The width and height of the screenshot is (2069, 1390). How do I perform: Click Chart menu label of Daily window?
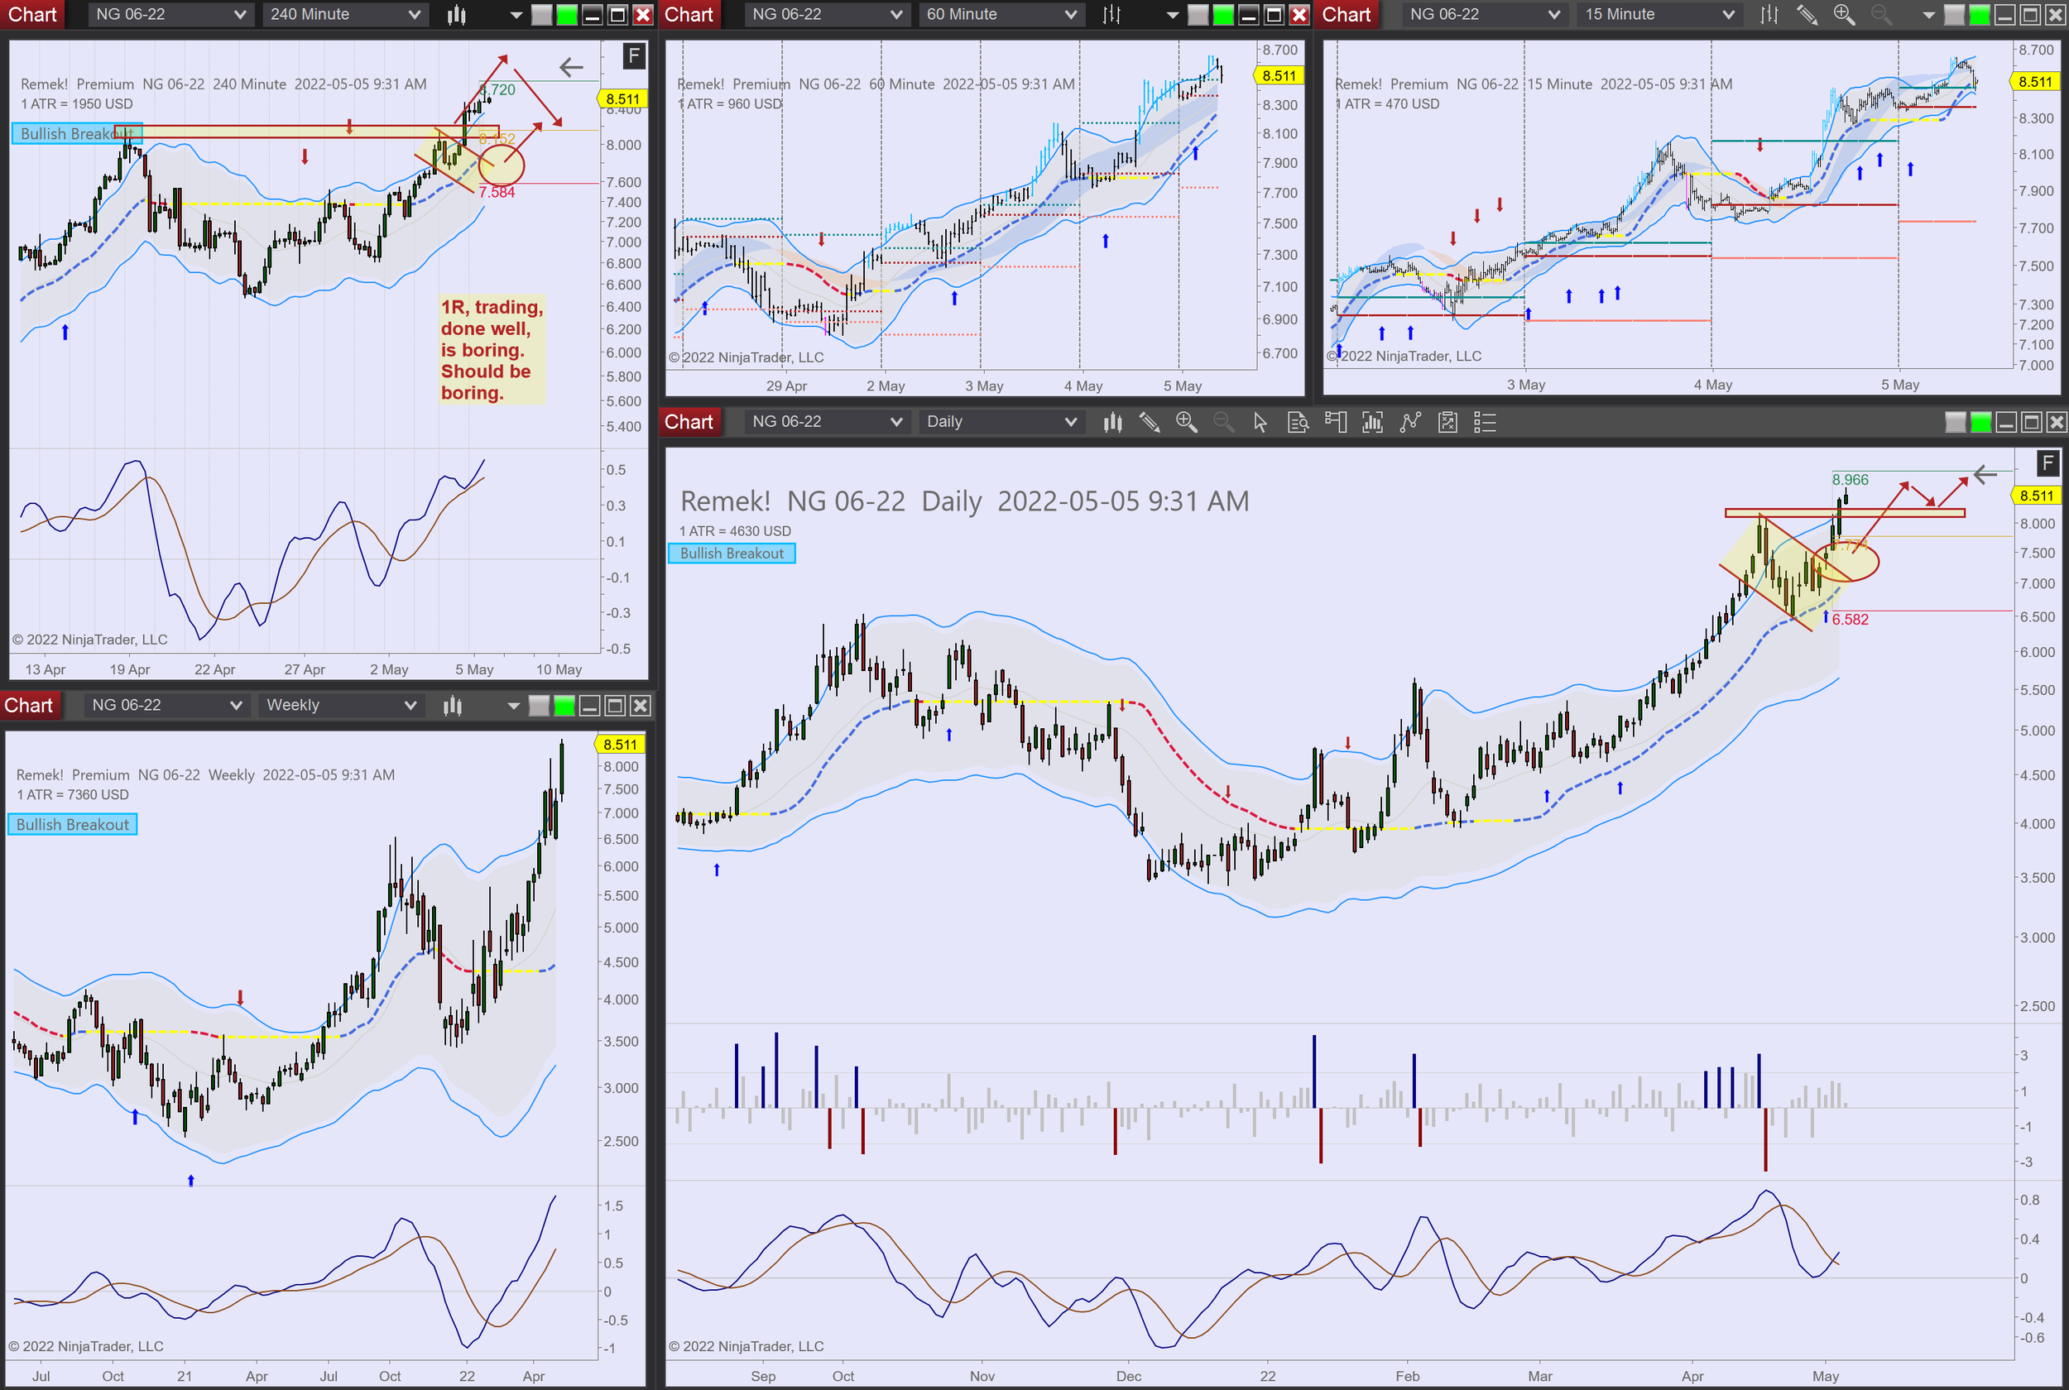(x=689, y=422)
